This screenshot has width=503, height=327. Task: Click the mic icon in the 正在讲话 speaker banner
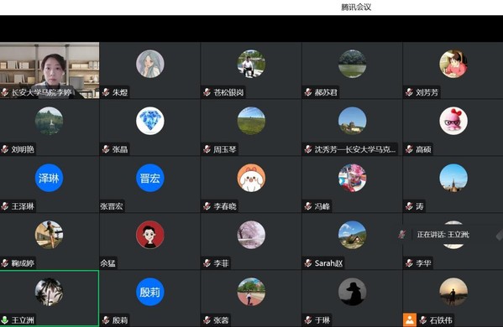402,235
